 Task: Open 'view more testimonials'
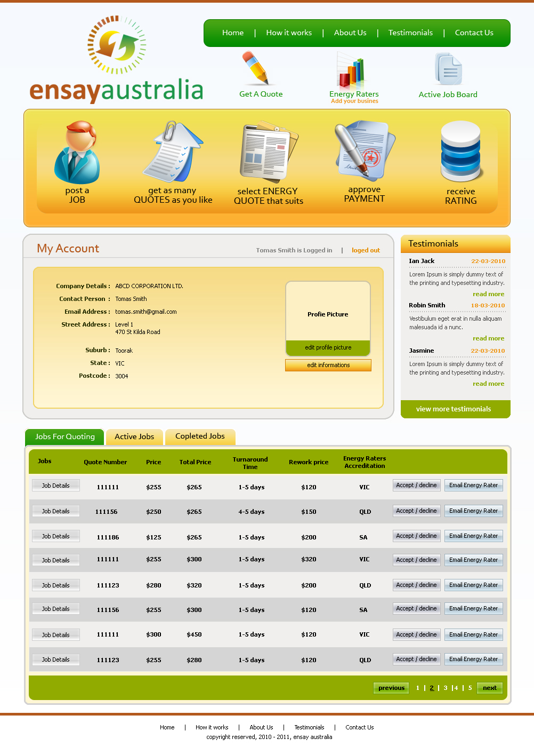pyautogui.click(x=455, y=409)
